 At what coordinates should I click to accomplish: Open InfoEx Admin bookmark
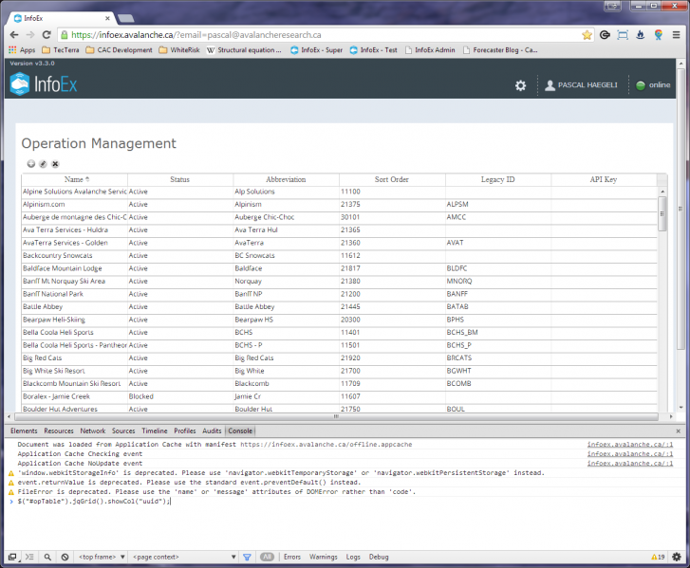pyautogui.click(x=430, y=50)
